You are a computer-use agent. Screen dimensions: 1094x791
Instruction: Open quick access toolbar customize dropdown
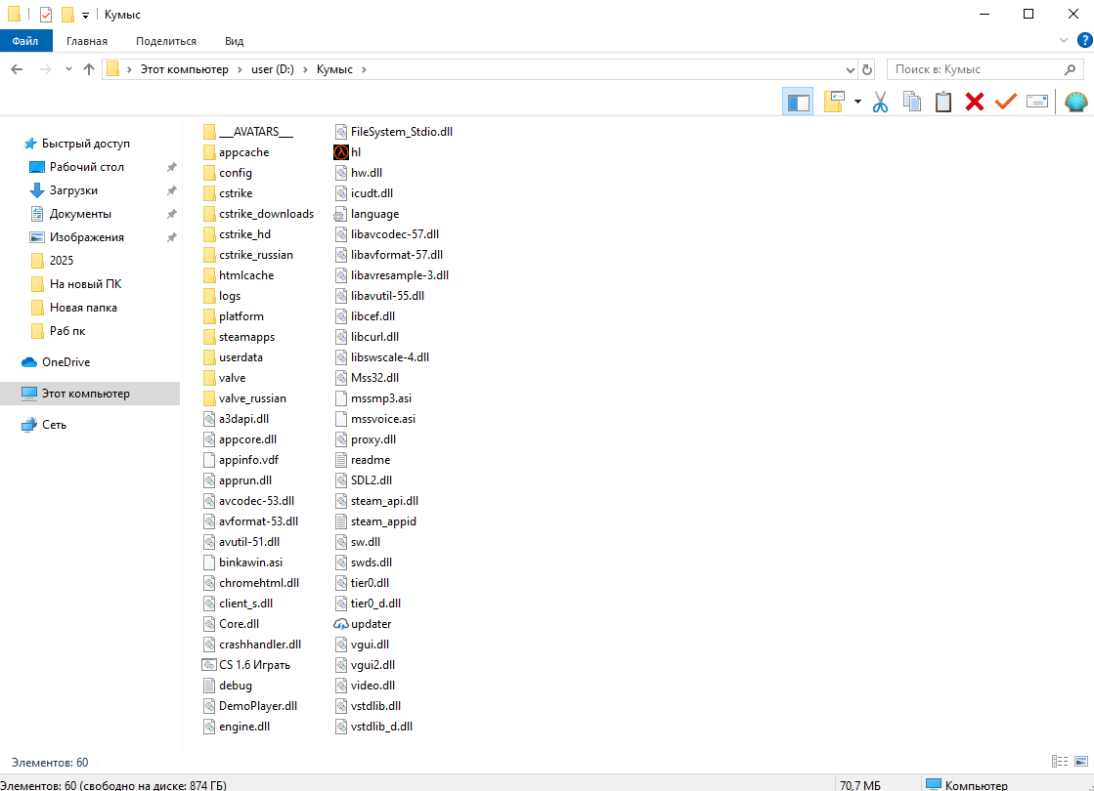[85, 15]
